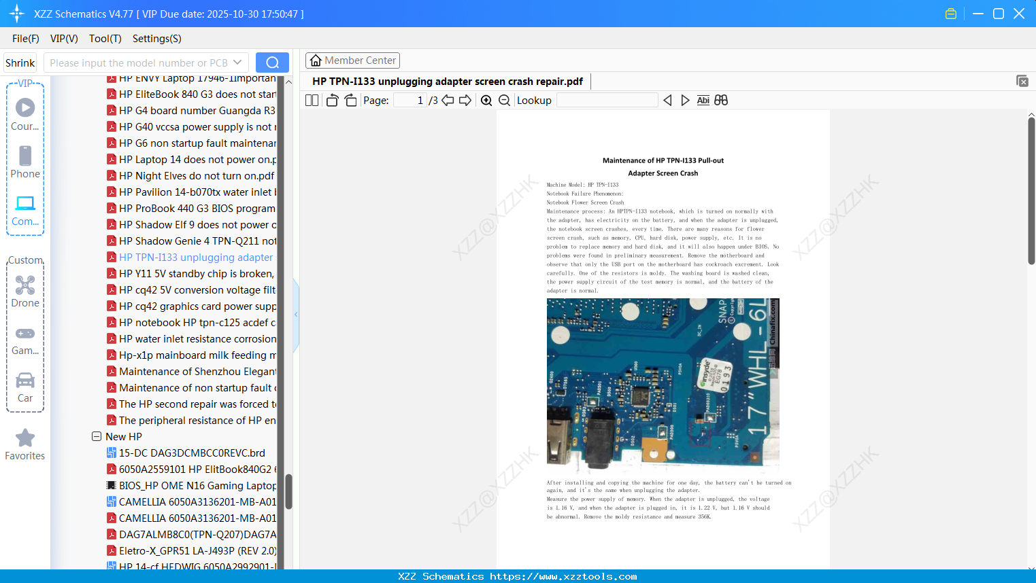Toggle the two-page view icon
Viewport: 1036px width, 583px height.
click(312, 101)
